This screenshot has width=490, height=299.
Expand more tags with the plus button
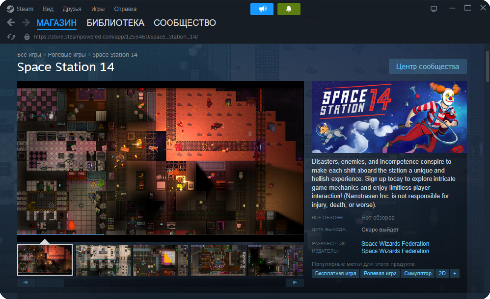pyautogui.click(x=454, y=273)
